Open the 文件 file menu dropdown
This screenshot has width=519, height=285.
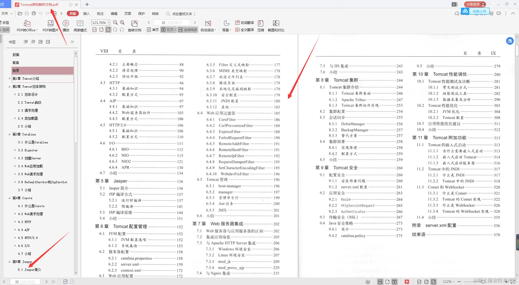point(7,13)
